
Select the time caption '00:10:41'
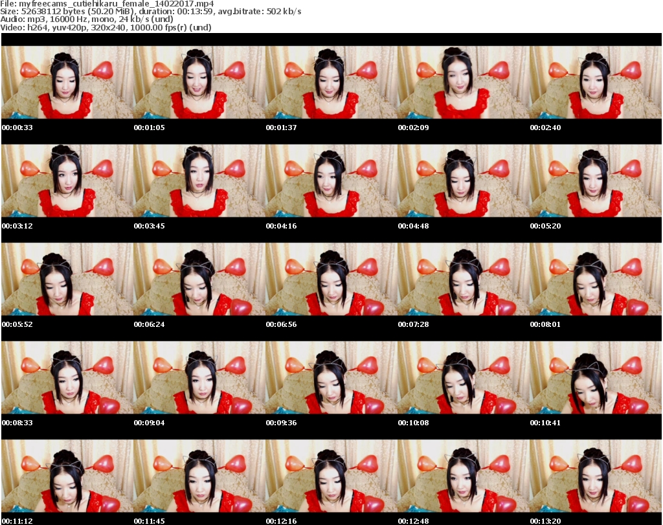click(545, 423)
